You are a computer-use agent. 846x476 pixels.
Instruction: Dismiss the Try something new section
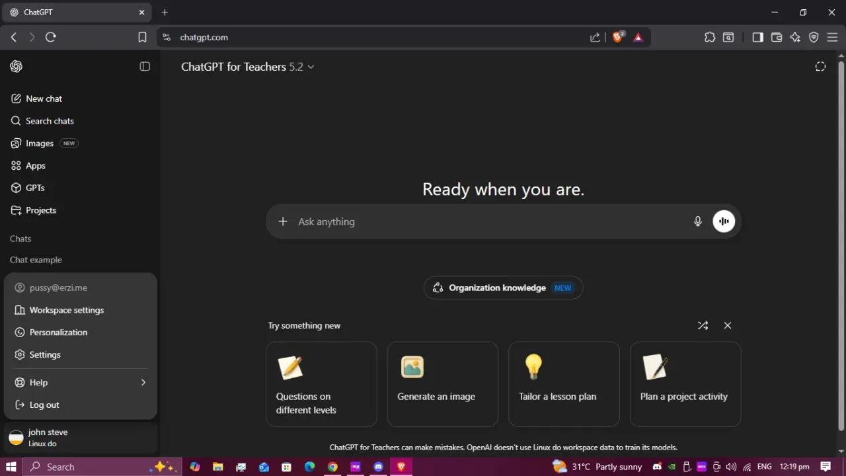coord(728,325)
